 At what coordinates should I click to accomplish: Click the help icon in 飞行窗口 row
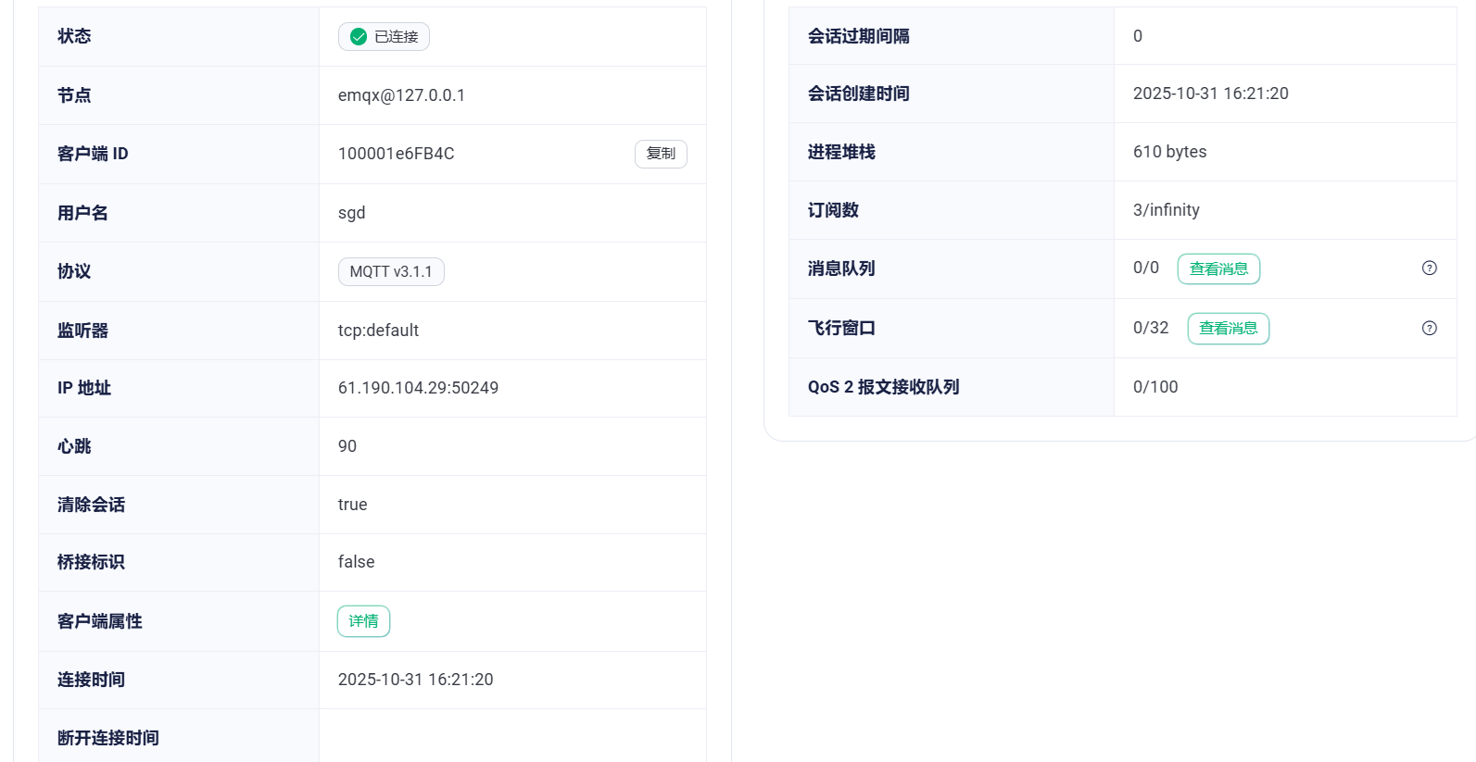coord(1429,328)
